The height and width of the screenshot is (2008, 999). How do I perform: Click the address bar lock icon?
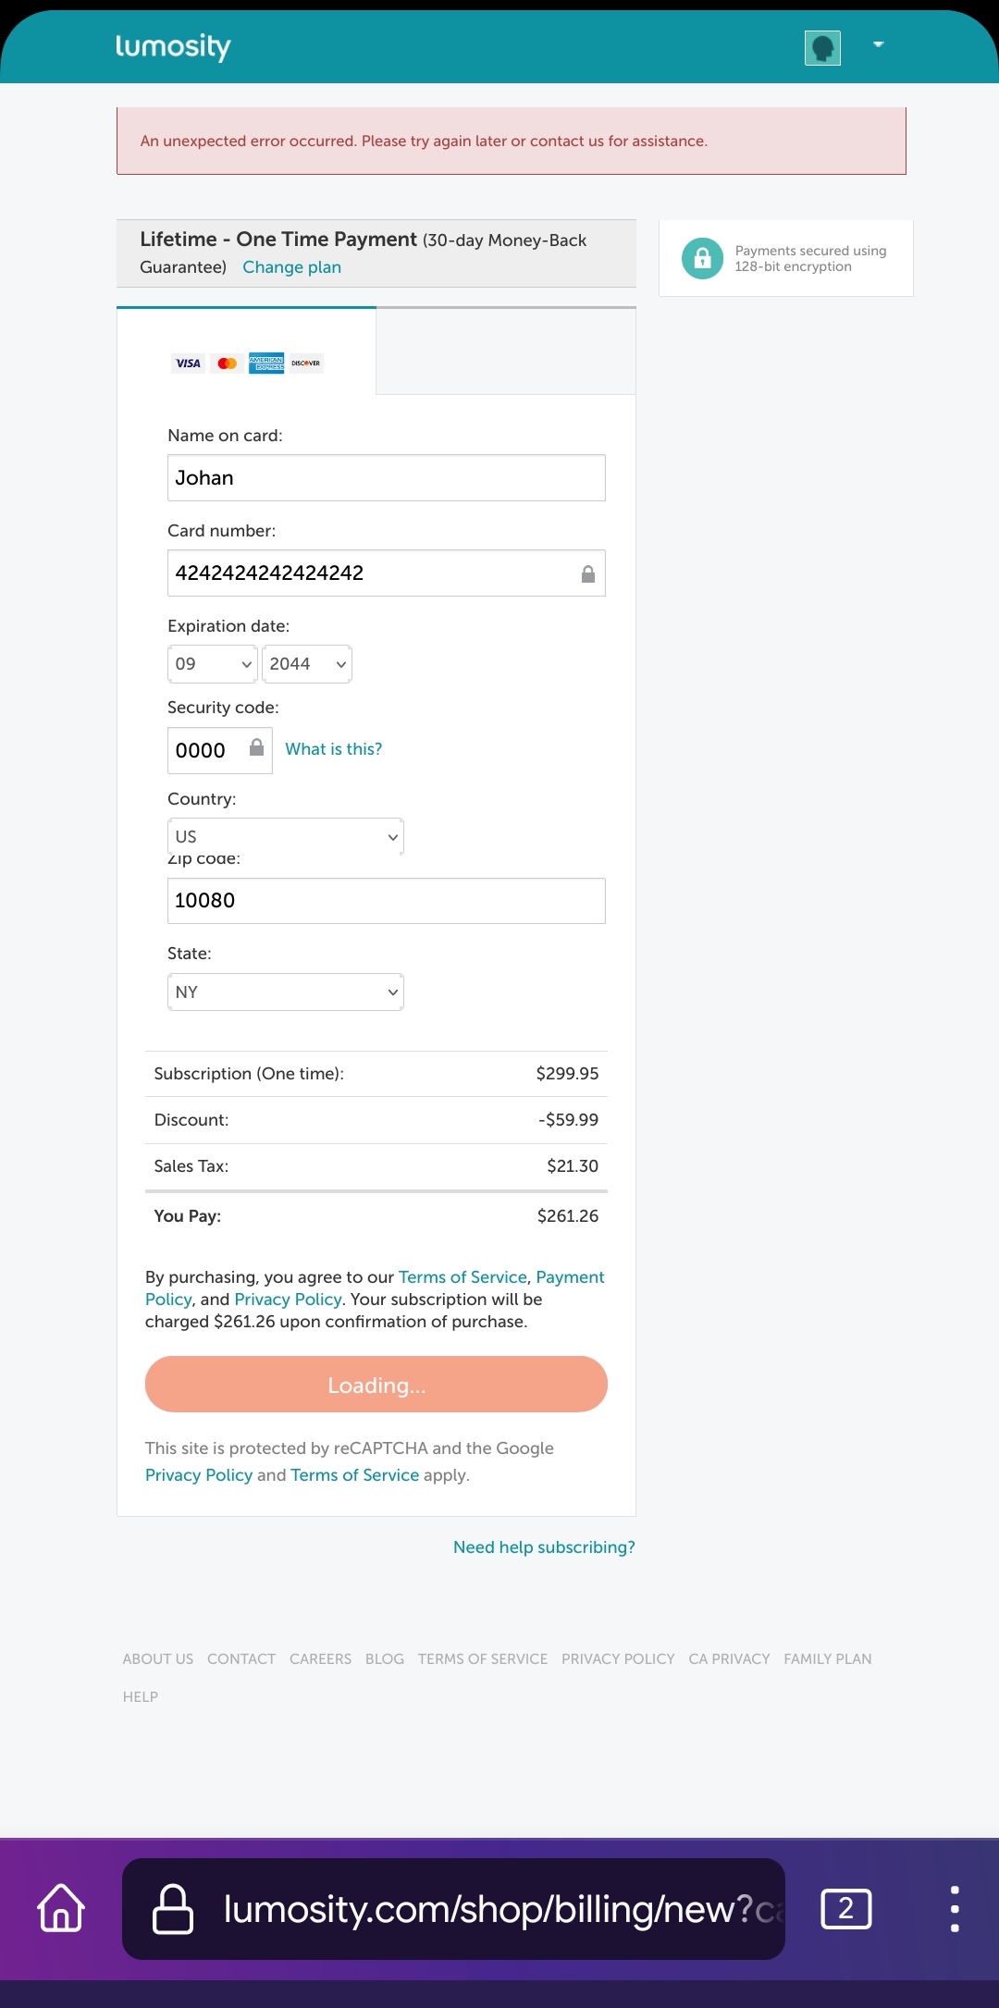coord(173,1908)
